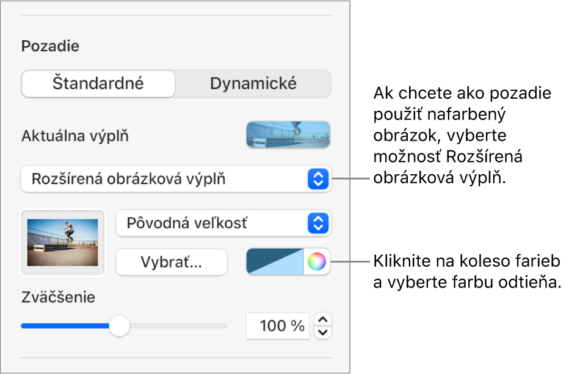Viewport: 569px width, 374px height.
Task: Decrease scale with the down stepper arrow
Action: [323, 333]
